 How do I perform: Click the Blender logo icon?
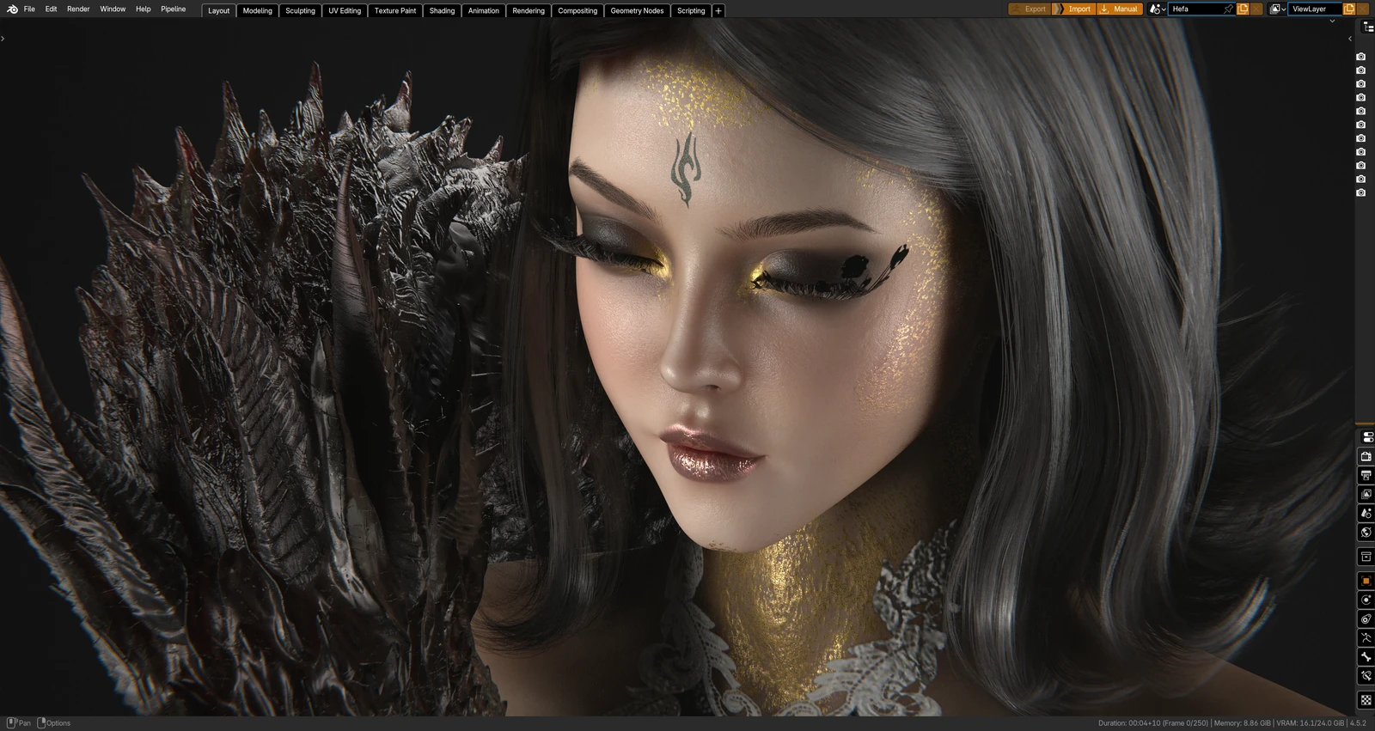click(x=12, y=9)
